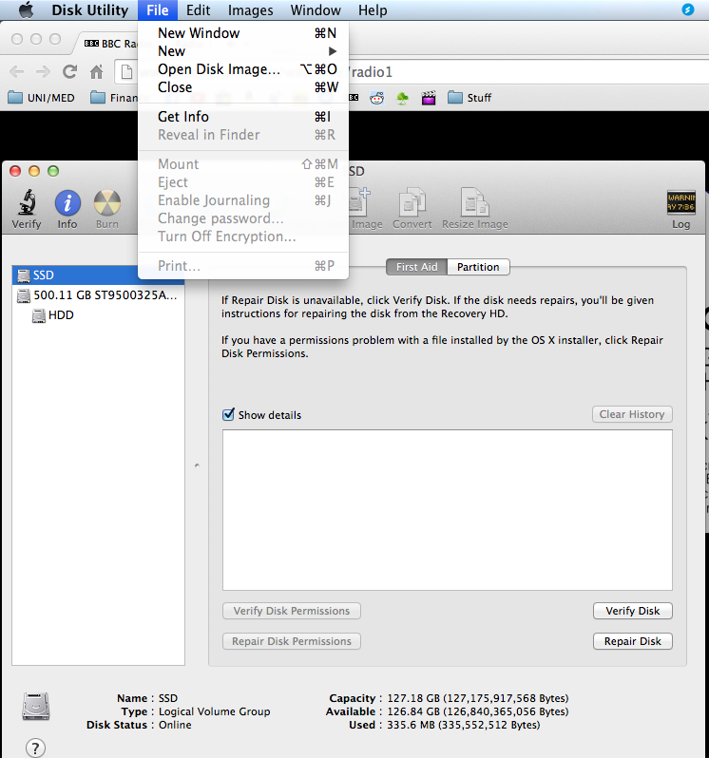Viewport: 709px width, 758px height.
Task: Click the browser back arrow
Action: 16,72
